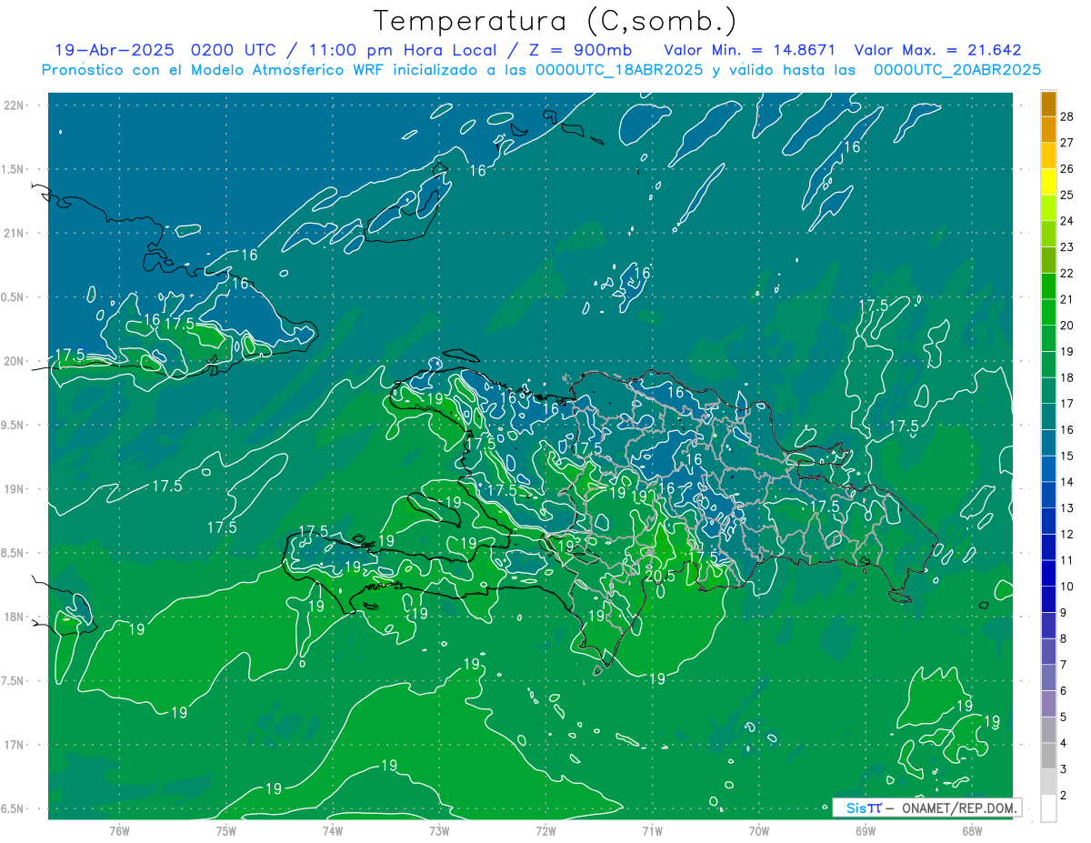The height and width of the screenshot is (843, 1091).
Task: Click the "76W" longitude axis label
Action: [119, 829]
